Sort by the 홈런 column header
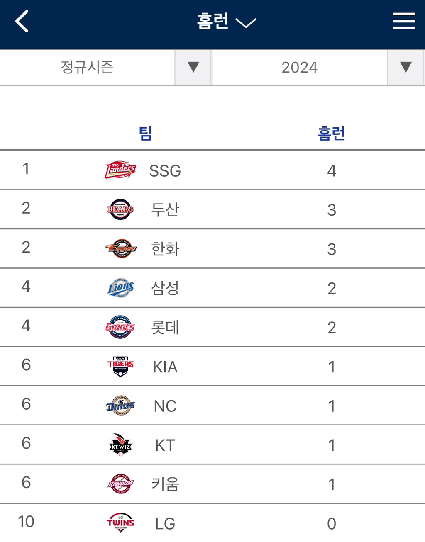 [331, 134]
